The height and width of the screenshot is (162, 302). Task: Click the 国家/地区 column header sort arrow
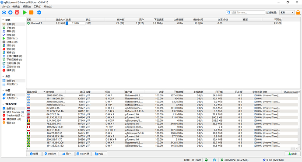[44, 92]
